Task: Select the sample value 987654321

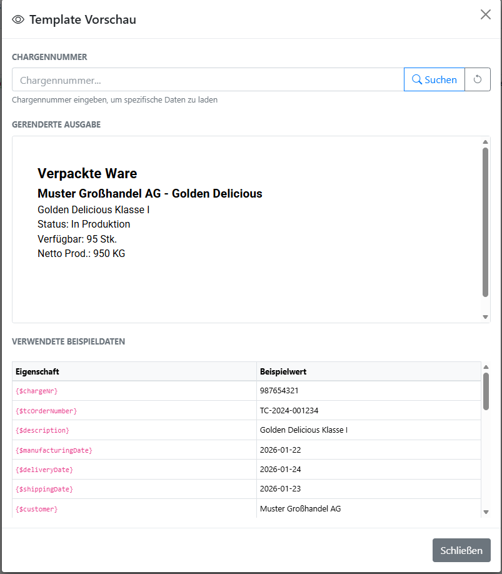Action: (280, 391)
